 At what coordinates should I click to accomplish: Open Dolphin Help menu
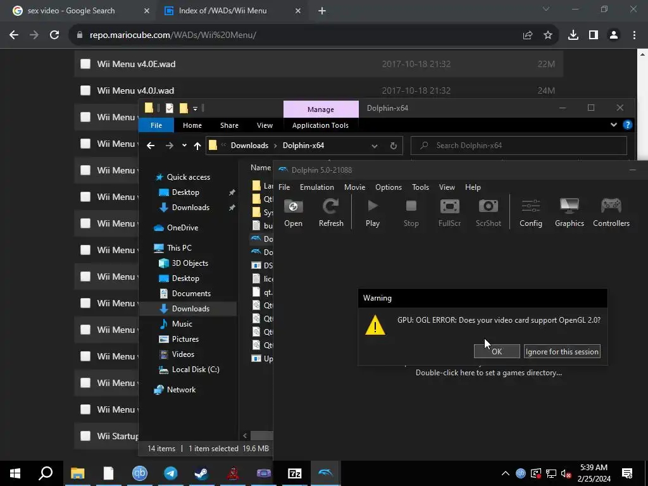coord(473,187)
